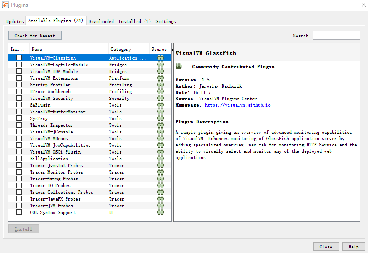Select the VisualVM-Security plugin name
This screenshot has height=253, width=368.
click(52, 98)
